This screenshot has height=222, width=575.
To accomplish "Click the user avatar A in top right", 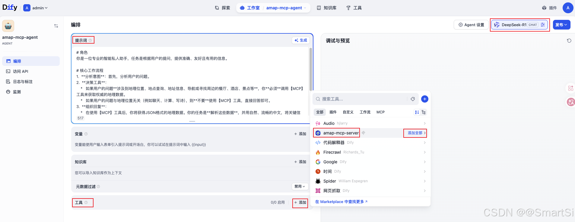I will point(568,8).
